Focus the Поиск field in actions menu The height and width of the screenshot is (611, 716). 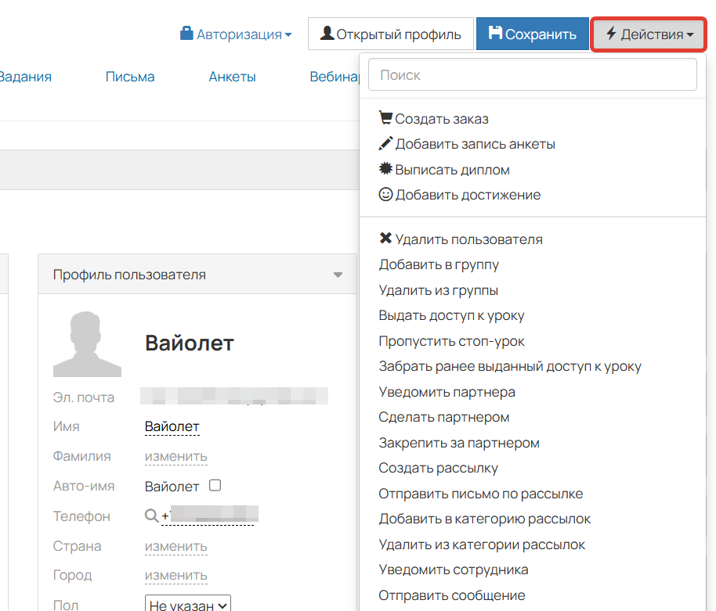click(532, 75)
